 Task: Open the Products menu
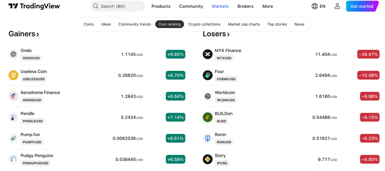click(161, 6)
